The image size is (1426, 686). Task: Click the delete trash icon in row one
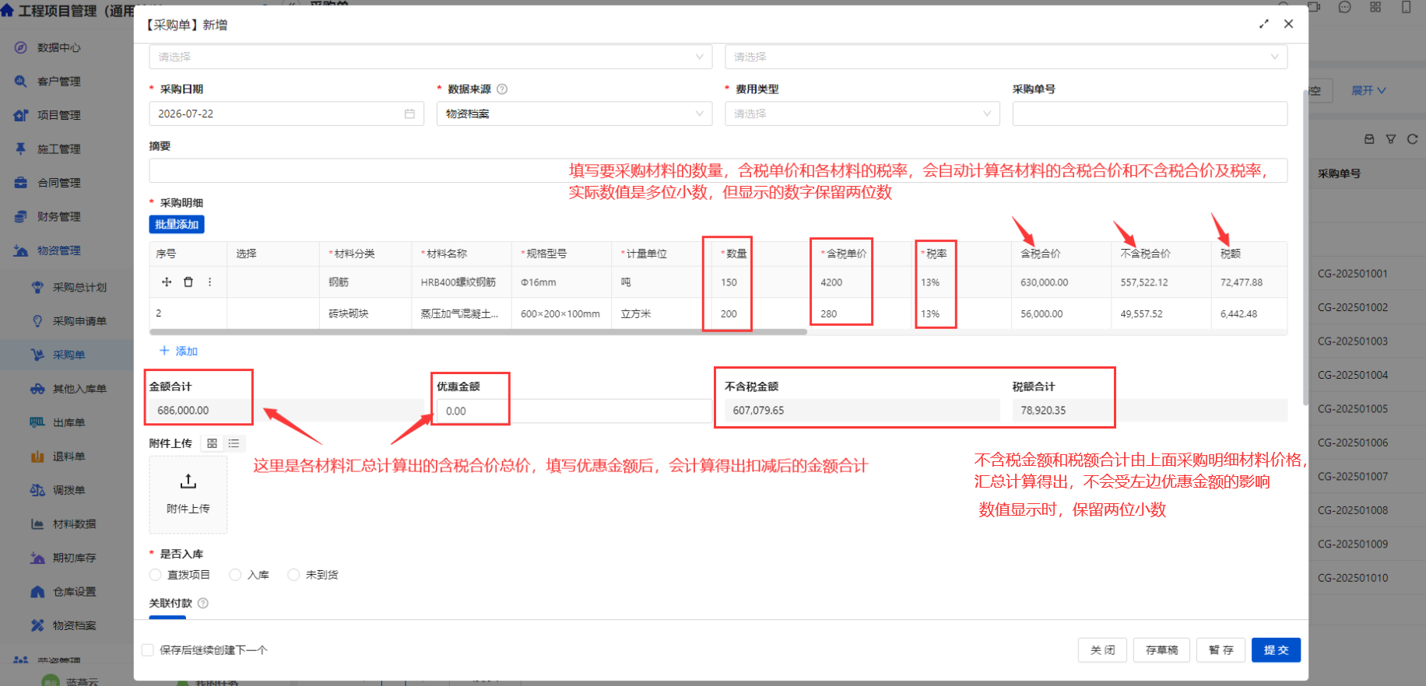(x=188, y=282)
